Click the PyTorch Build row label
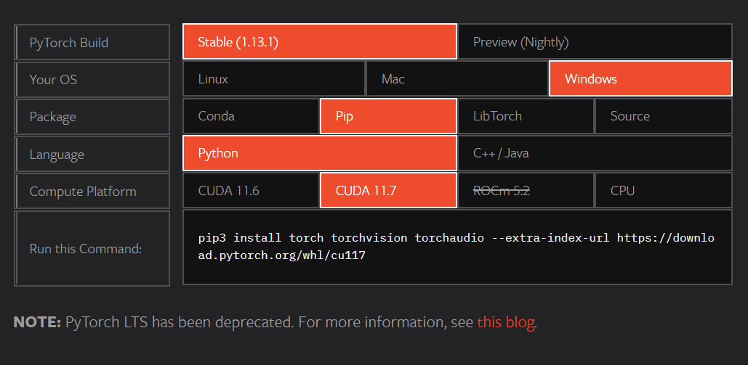748x365 pixels. (92, 42)
